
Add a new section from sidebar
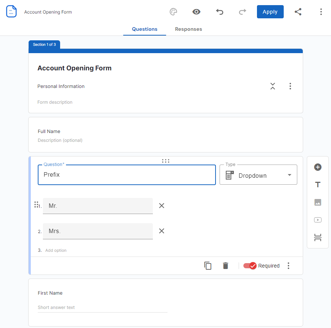(318, 237)
